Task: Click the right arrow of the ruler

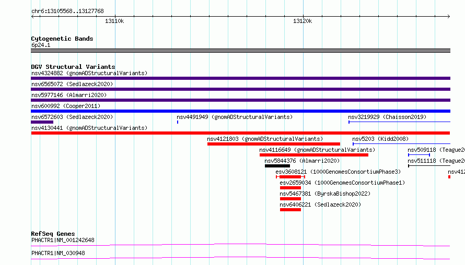Action: click(448, 16)
